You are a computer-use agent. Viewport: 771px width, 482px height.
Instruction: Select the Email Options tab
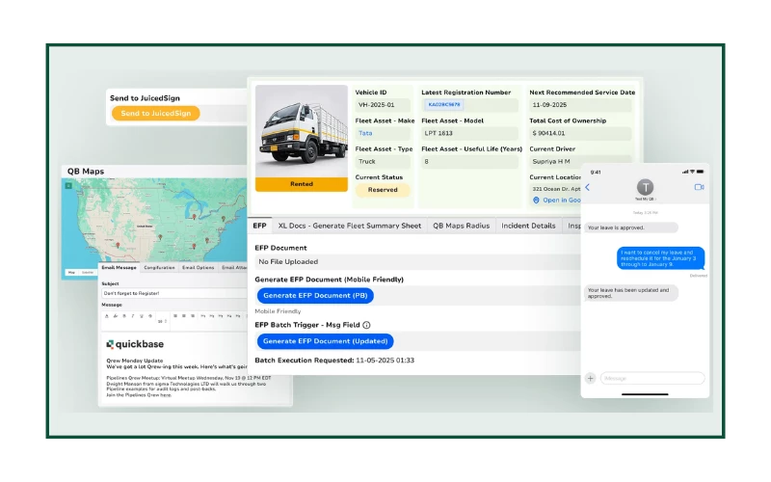coord(199,268)
